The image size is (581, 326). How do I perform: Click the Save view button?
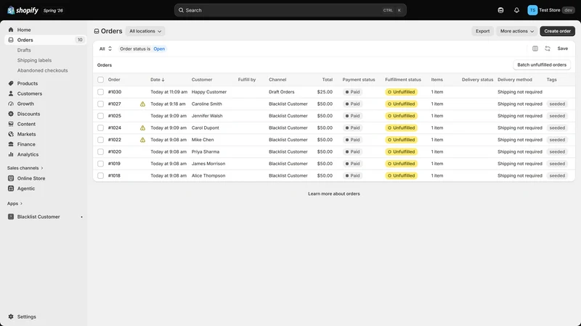tap(562, 49)
